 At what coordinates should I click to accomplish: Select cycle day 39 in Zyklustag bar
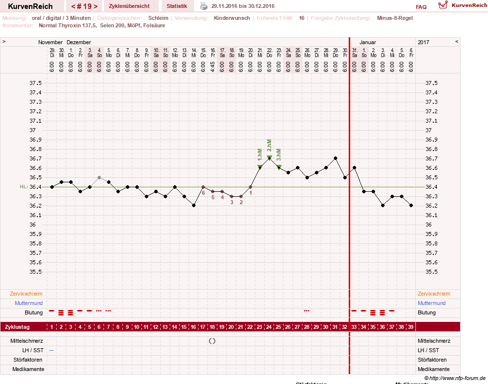coord(411,327)
